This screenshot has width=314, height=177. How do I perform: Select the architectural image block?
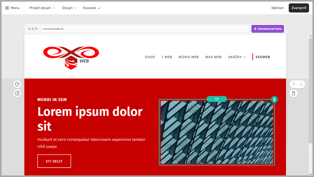point(217,132)
